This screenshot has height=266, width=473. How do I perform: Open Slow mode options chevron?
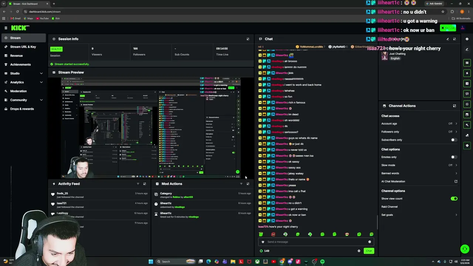[x=456, y=165]
